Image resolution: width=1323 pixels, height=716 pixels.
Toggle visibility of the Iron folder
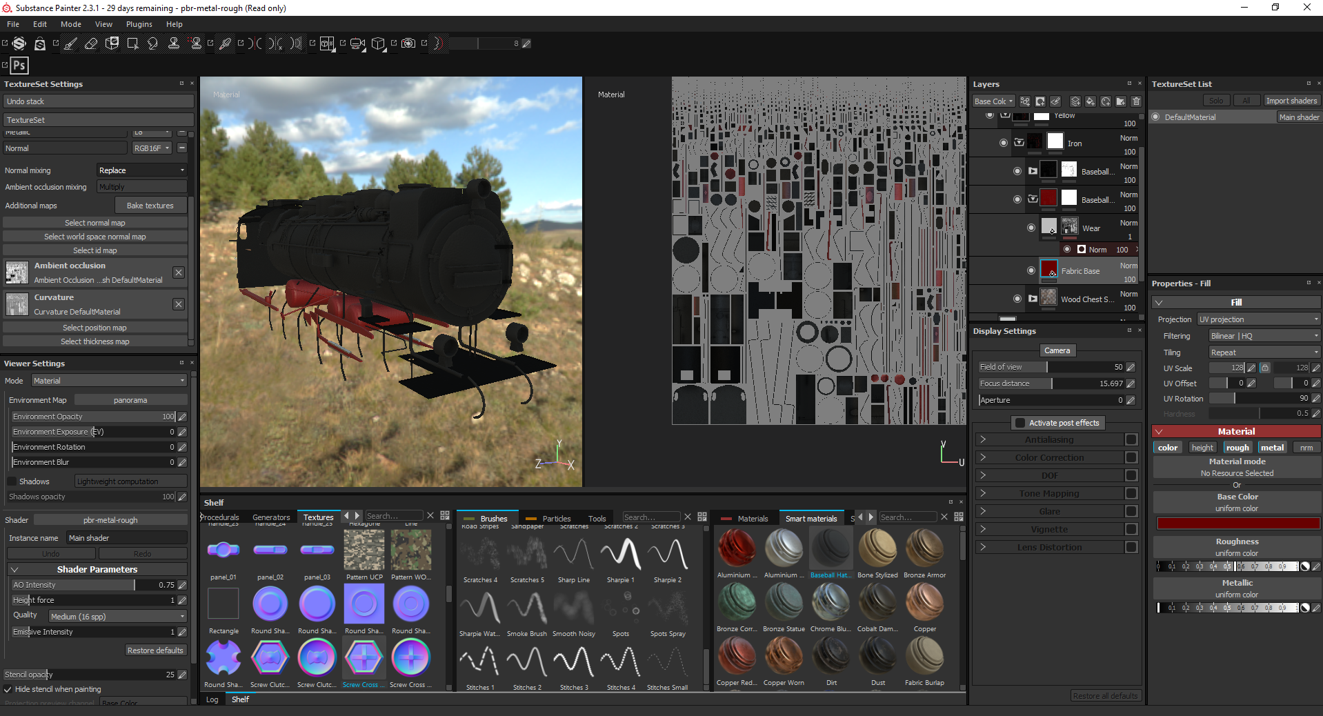click(x=1003, y=143)
